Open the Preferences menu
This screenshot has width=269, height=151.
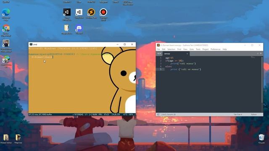point(216,49)
